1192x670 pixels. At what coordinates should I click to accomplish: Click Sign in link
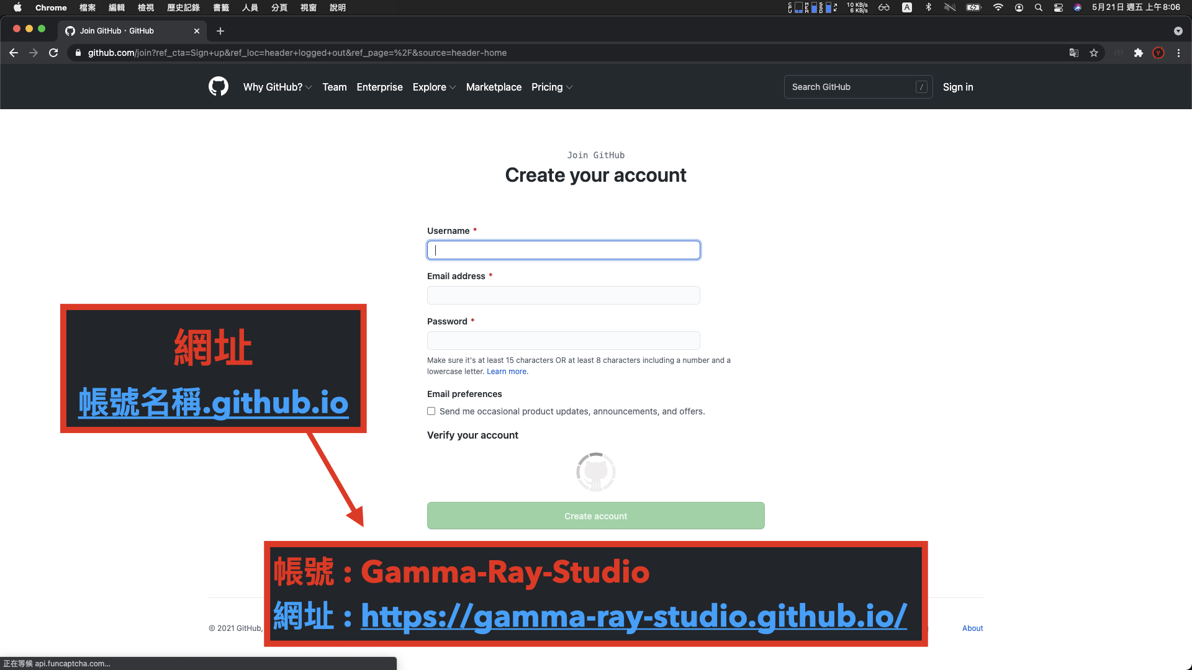coord(958,87)
